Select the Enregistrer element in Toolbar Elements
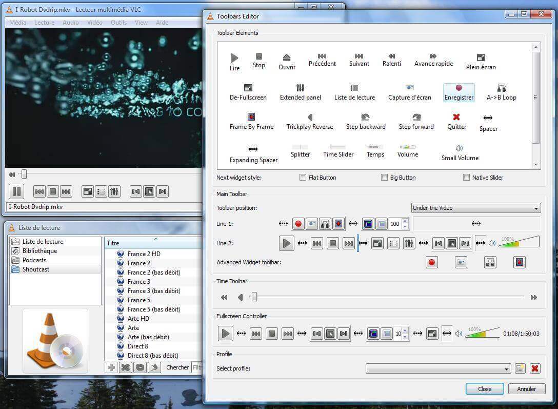Viewport: 558px width, 409px height. 459,92
